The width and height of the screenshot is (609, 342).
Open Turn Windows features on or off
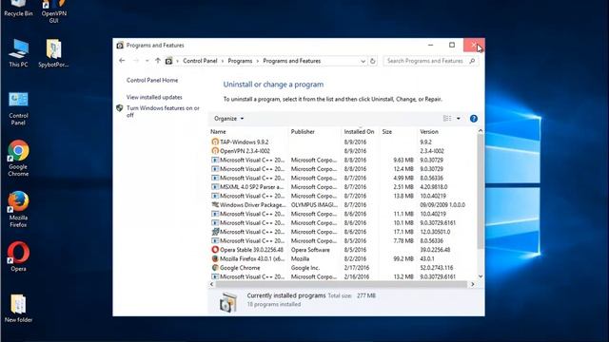[x=163, y=112]
